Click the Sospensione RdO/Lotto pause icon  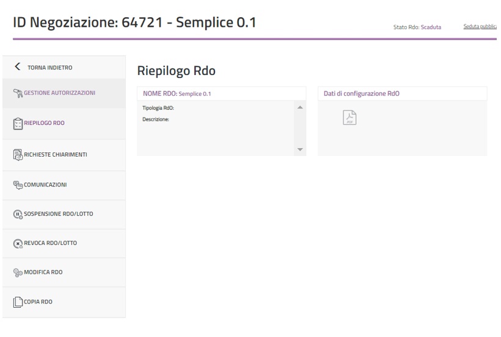pos(17,214)
